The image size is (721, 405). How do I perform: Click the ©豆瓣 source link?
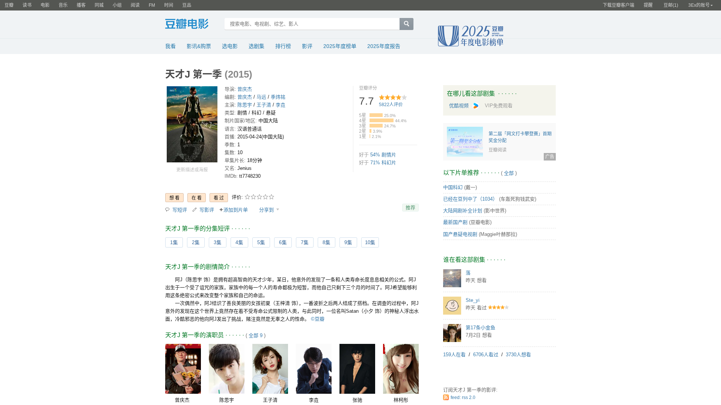coord(318,319)
